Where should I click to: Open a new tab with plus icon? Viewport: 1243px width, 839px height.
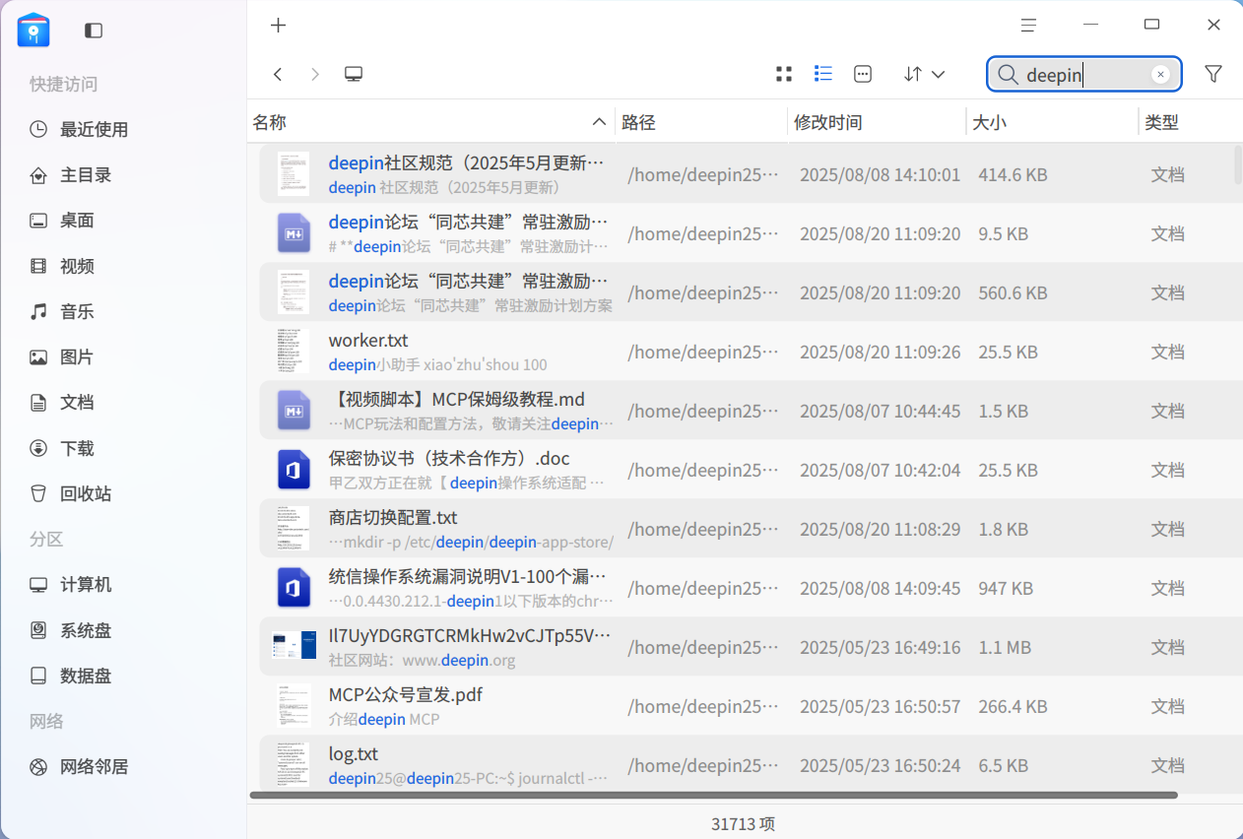click(x=279, y=26)
